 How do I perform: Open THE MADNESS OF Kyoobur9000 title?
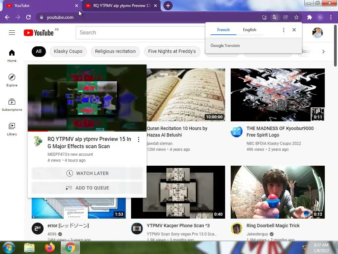[280, 132]
